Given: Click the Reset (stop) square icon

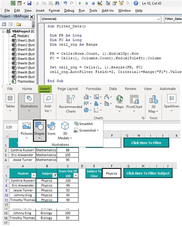Looking at the screenshot, I should pyautogui.click(x=93, y=3).
